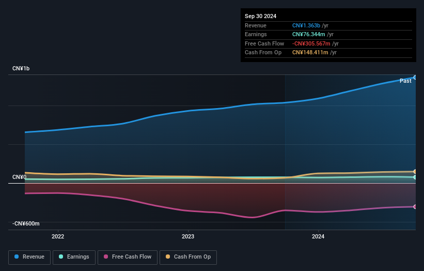Toggle the Revenue legend button

pos(29,257)
